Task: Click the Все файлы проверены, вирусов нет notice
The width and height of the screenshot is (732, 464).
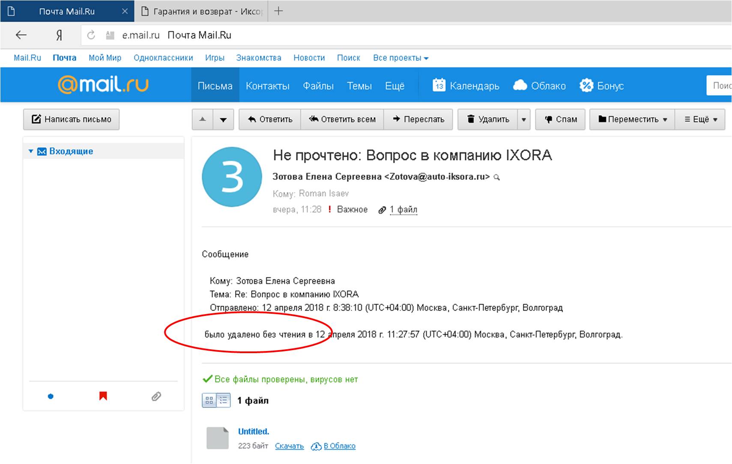Action: click(x=280, y=379)
